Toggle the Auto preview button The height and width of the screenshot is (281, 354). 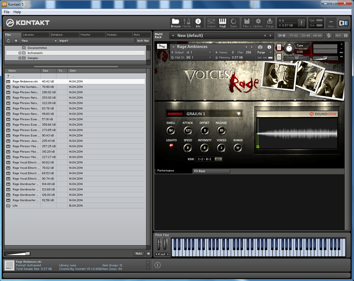pos(139,254)
